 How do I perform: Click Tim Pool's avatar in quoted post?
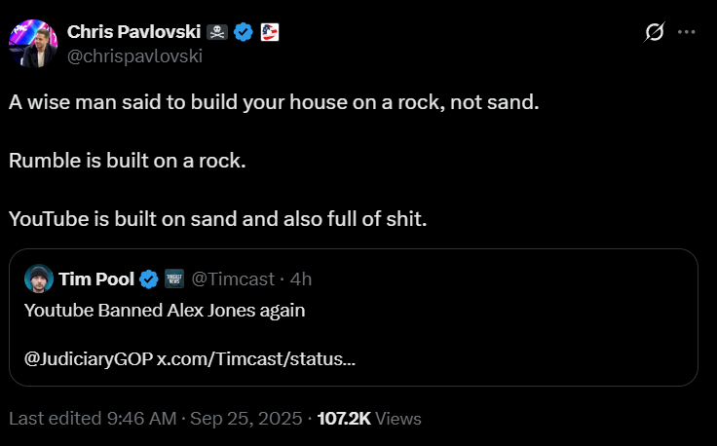[39, 279]
